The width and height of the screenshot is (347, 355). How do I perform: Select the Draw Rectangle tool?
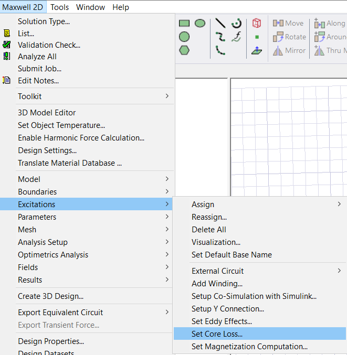click(184, 23)
